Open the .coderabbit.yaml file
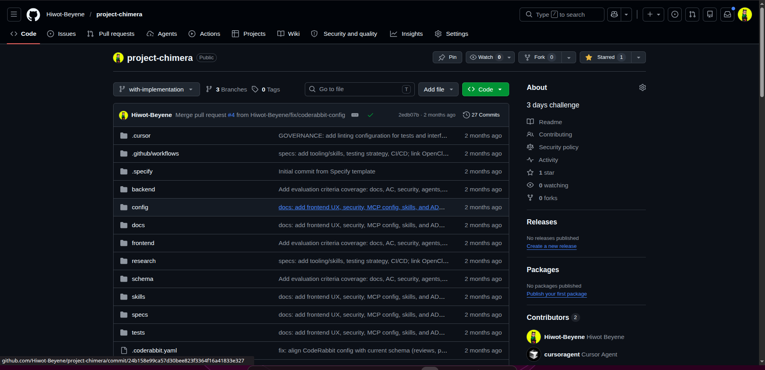Viewport: 765px width, 370px height. click(x=154, y=351)
